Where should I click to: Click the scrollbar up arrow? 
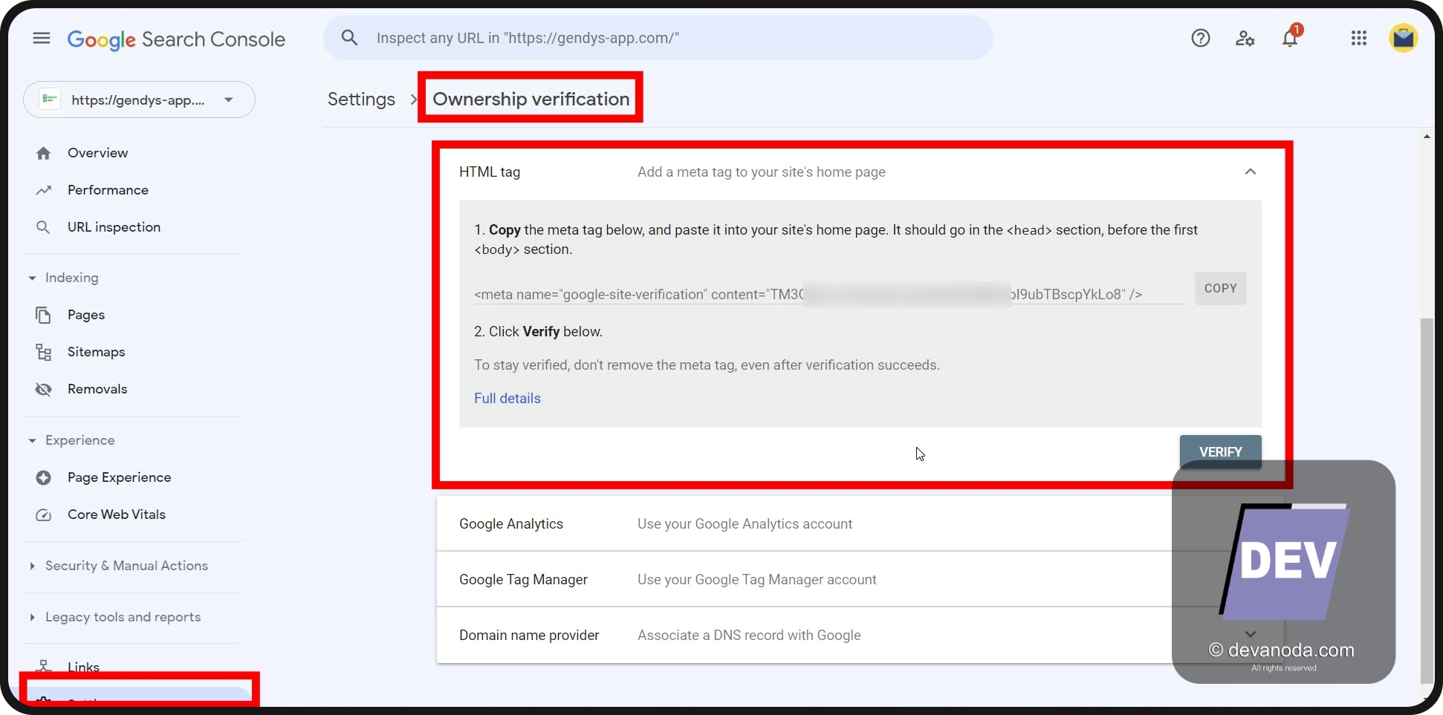1426,137
